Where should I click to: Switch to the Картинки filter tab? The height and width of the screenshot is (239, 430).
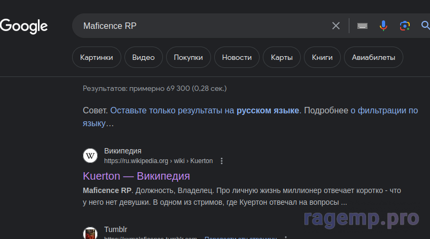pos(97,58)
